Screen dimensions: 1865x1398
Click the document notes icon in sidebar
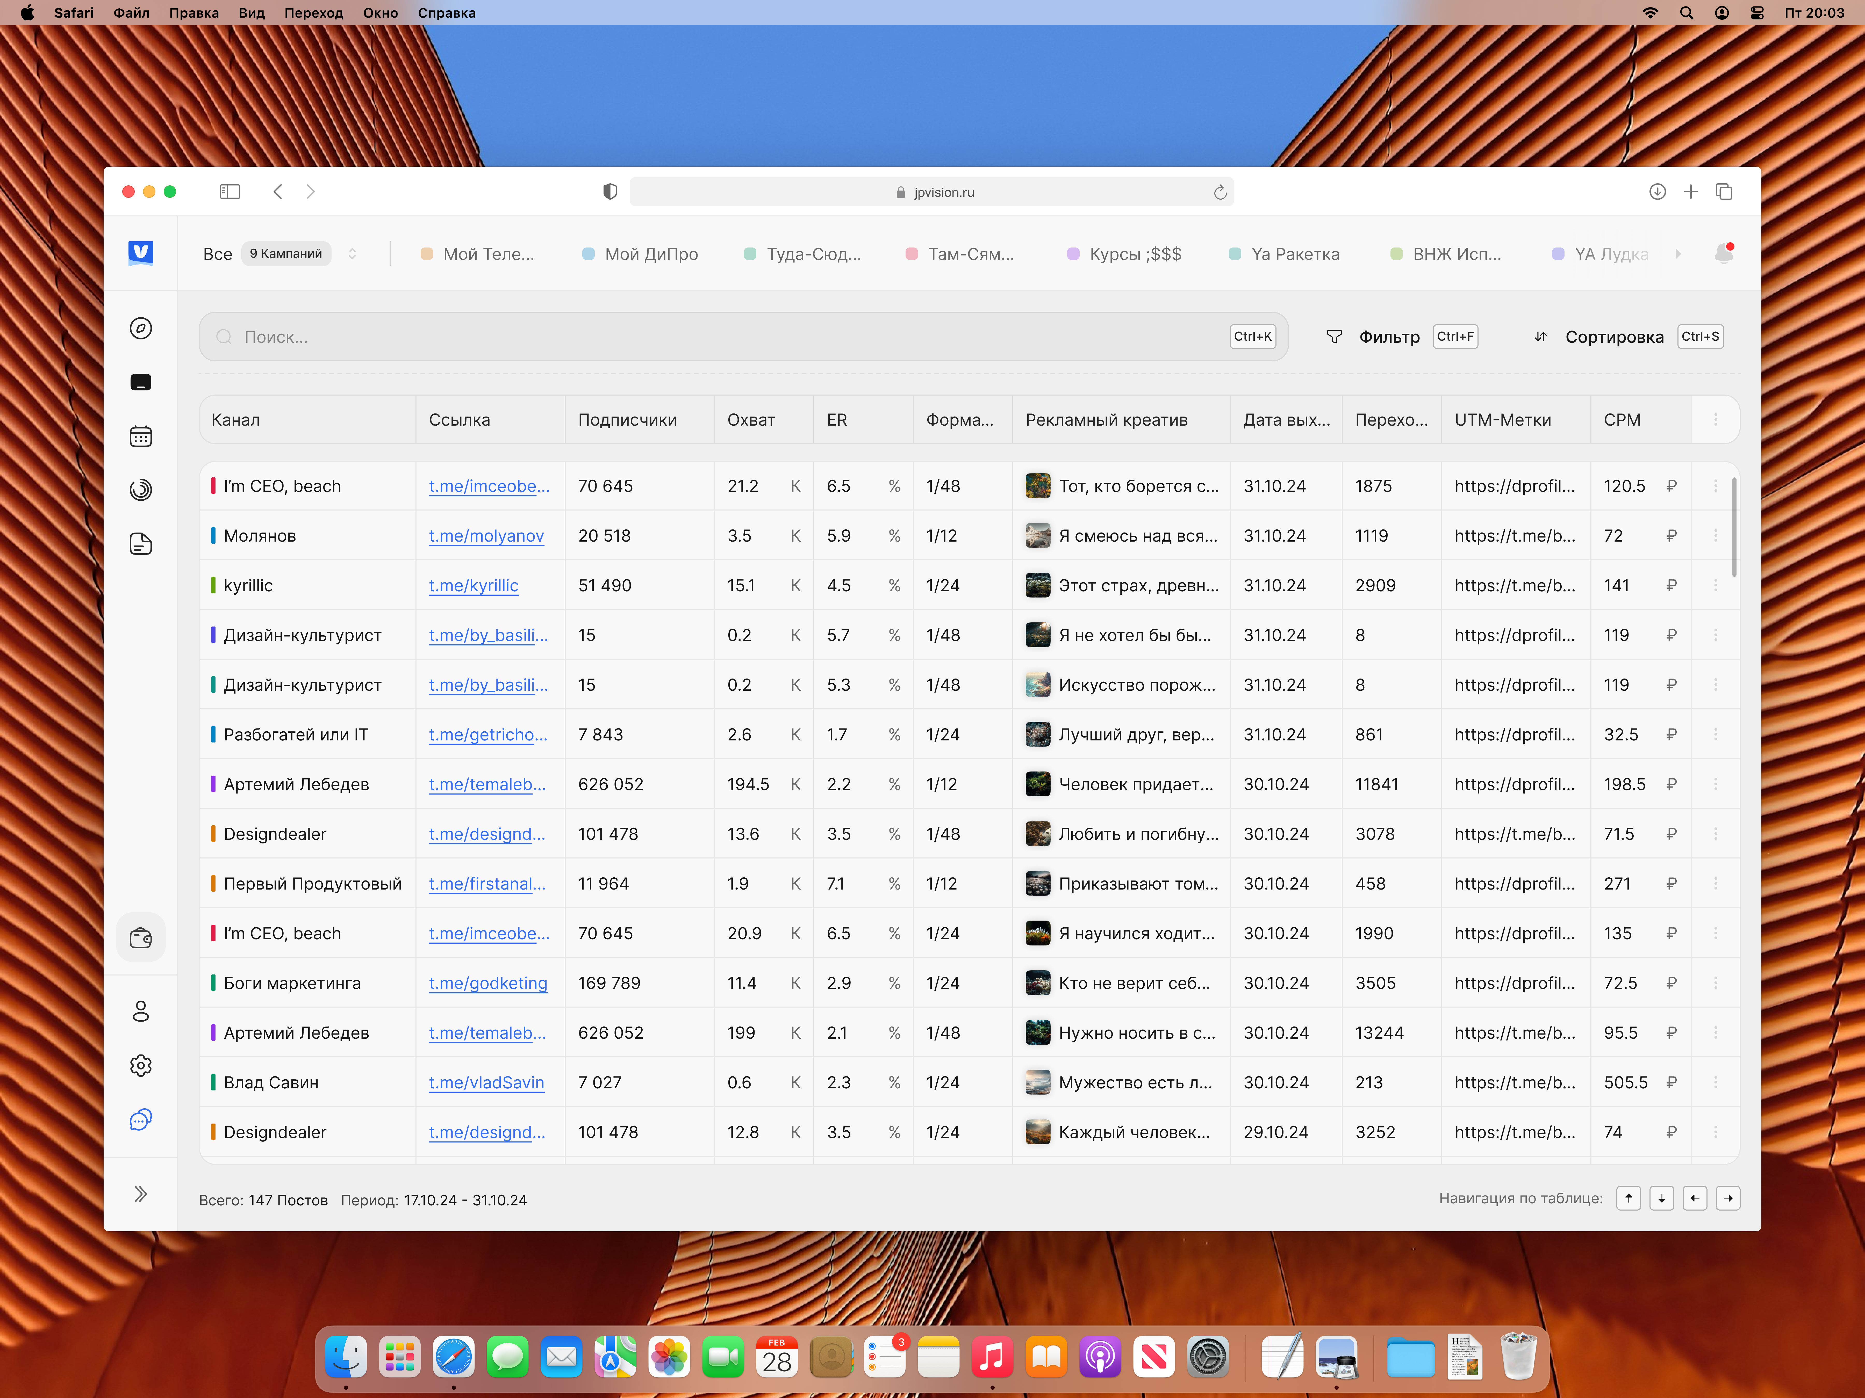click(x=141, y=543)
